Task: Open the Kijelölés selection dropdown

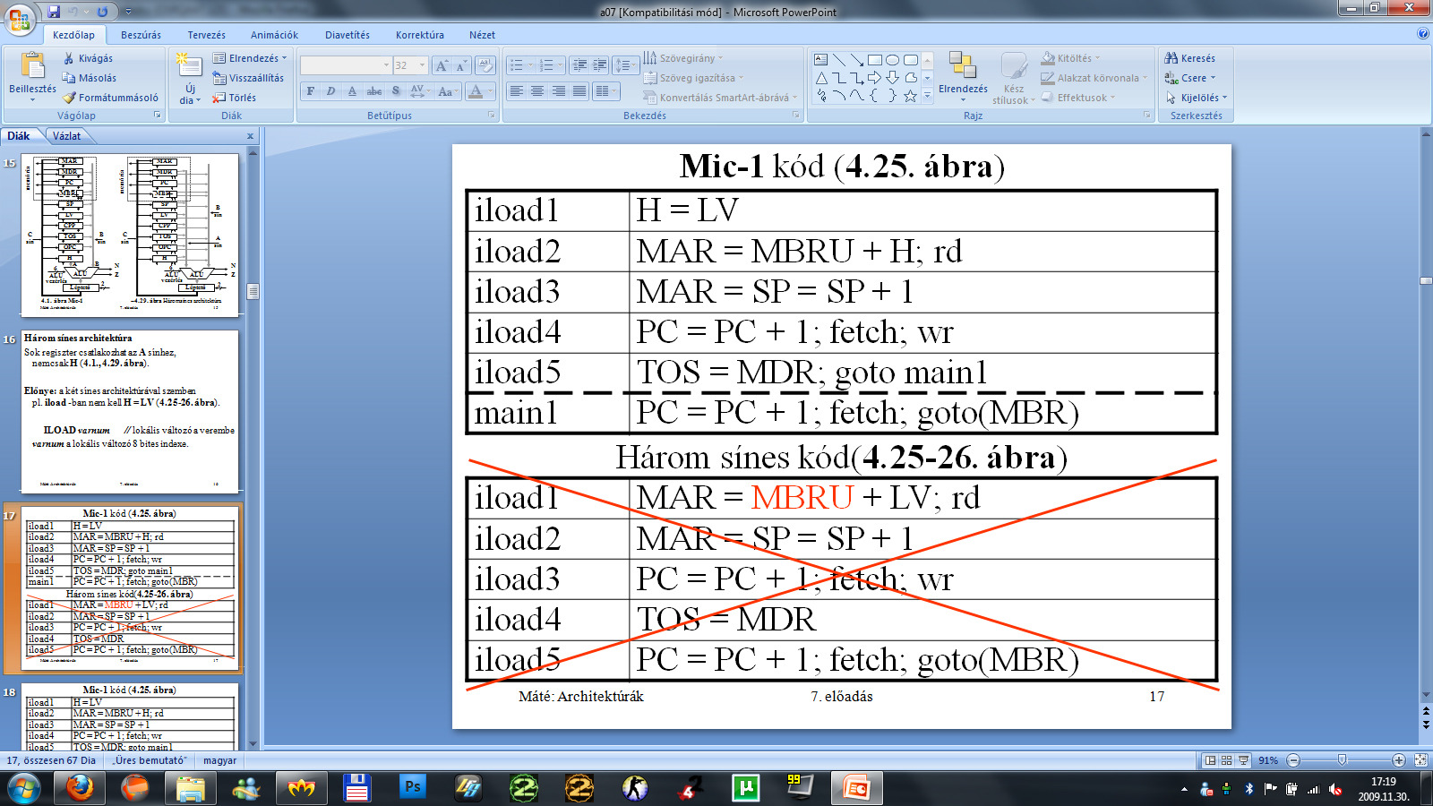Action: click(x=1198, y=98)
